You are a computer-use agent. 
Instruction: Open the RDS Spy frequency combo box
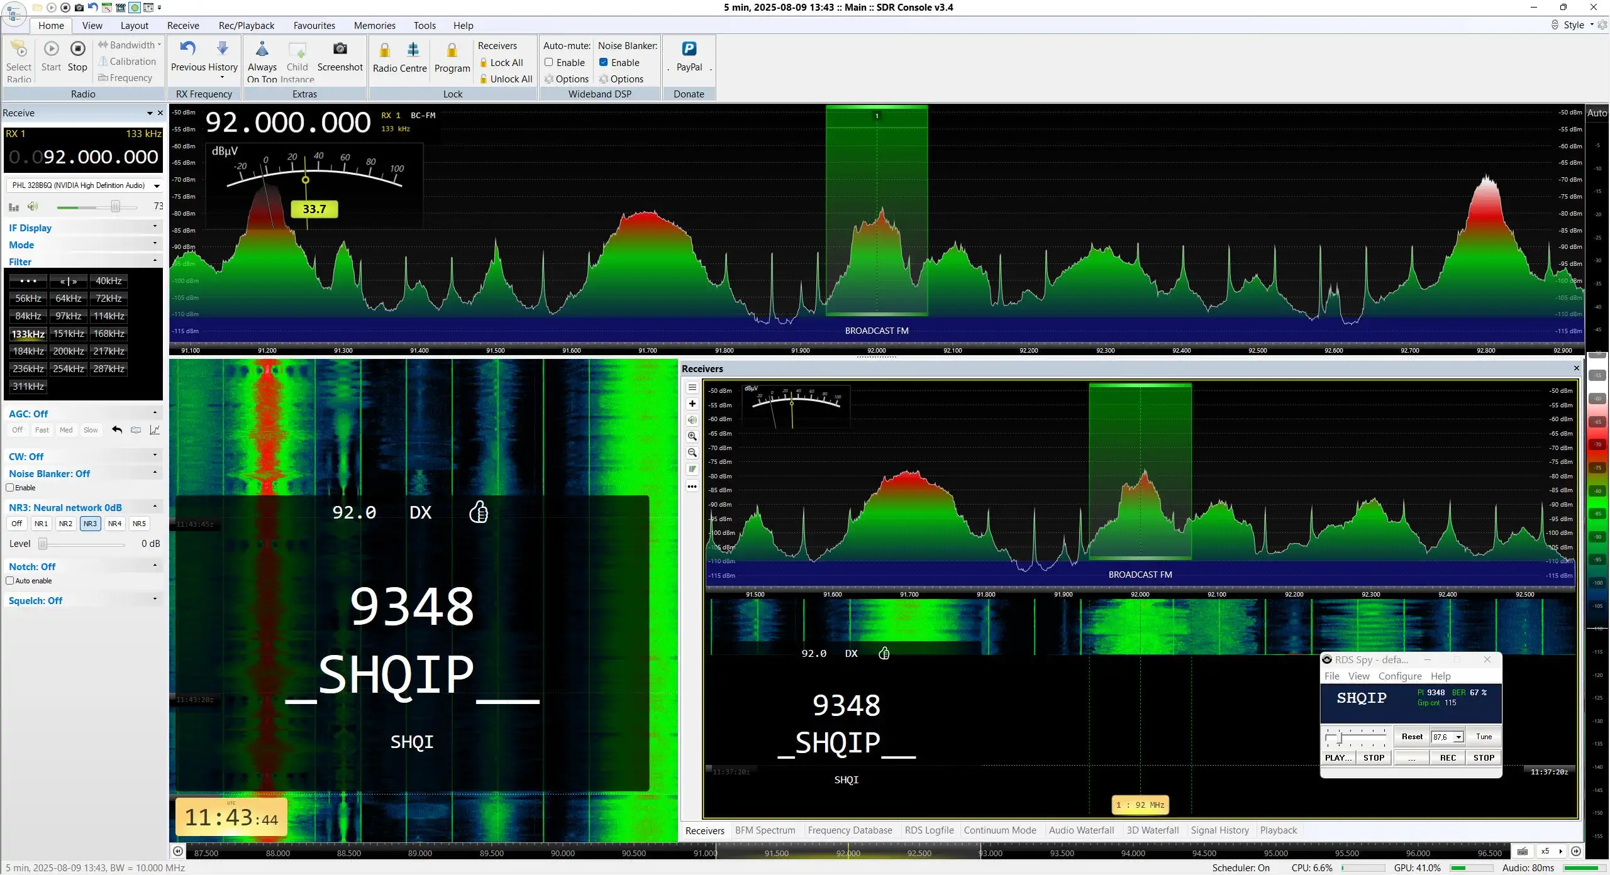(x=1448, y=737)
